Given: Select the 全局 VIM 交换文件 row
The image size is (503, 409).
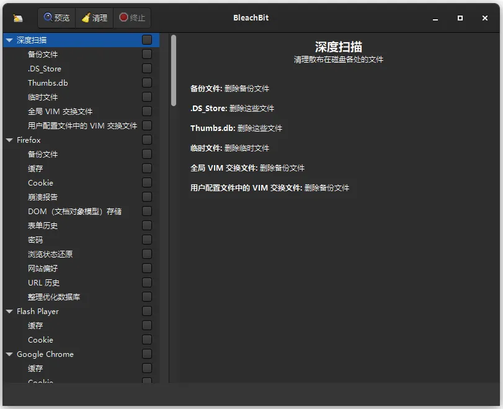Looking at the screenshot, I should pyautogui.click(x=81, y=111).
